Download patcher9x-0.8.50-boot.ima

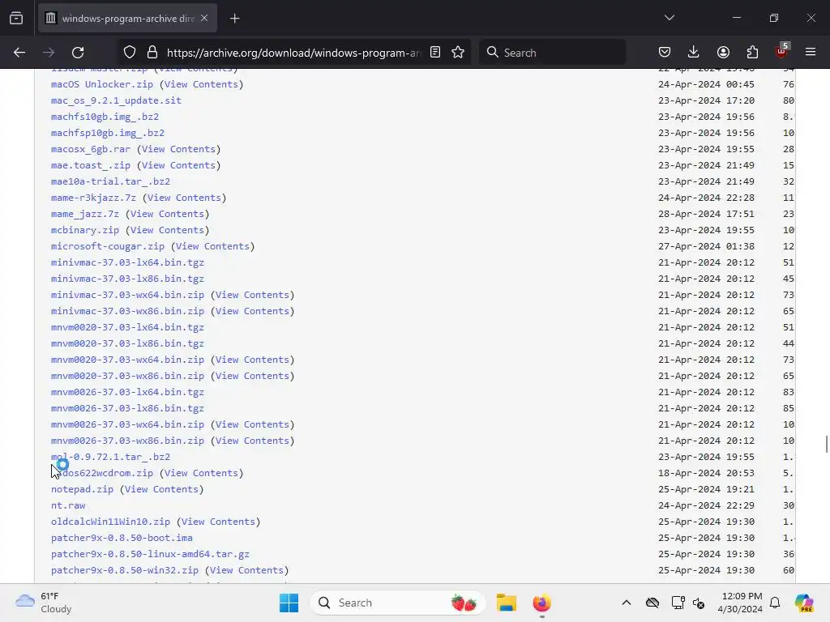click(122, 538)
